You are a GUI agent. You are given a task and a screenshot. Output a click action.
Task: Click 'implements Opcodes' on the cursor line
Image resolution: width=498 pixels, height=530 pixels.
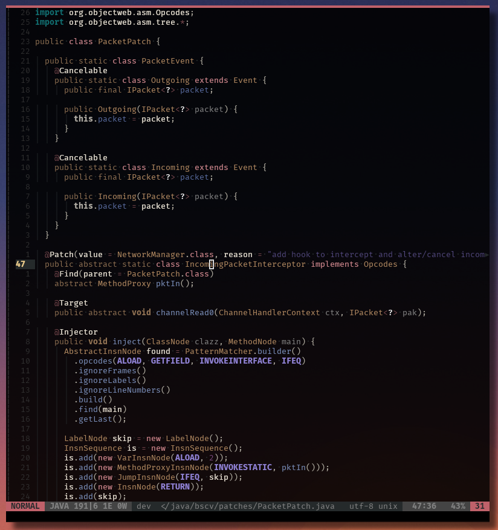click(x=354, y=264)
